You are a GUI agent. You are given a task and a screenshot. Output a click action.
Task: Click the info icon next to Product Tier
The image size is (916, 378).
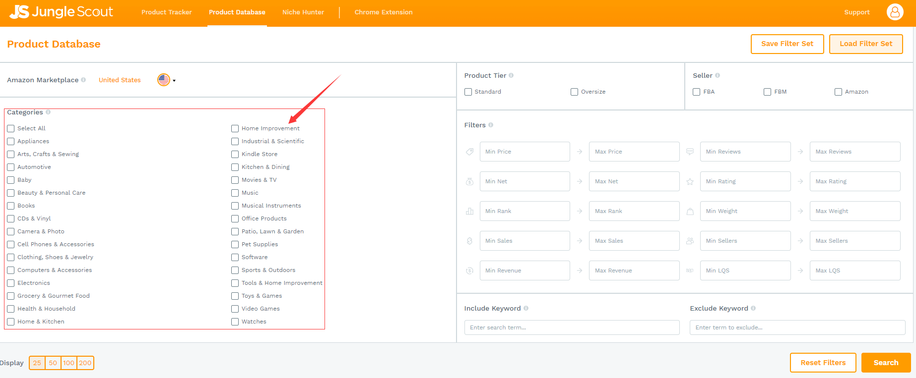coord(511,75)
